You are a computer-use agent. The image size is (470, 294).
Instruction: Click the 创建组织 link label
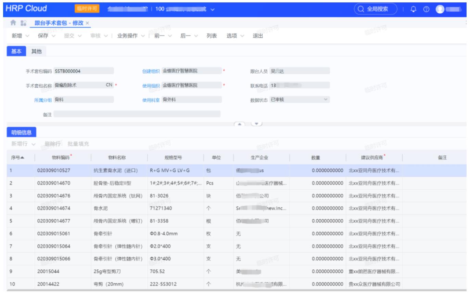pos(151,71)
